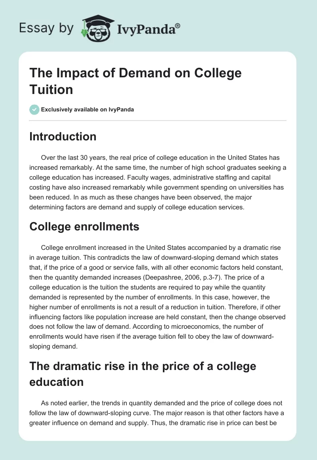Click the horizontal divider below the availability badge
317x460 pixels.
point(157,121)
